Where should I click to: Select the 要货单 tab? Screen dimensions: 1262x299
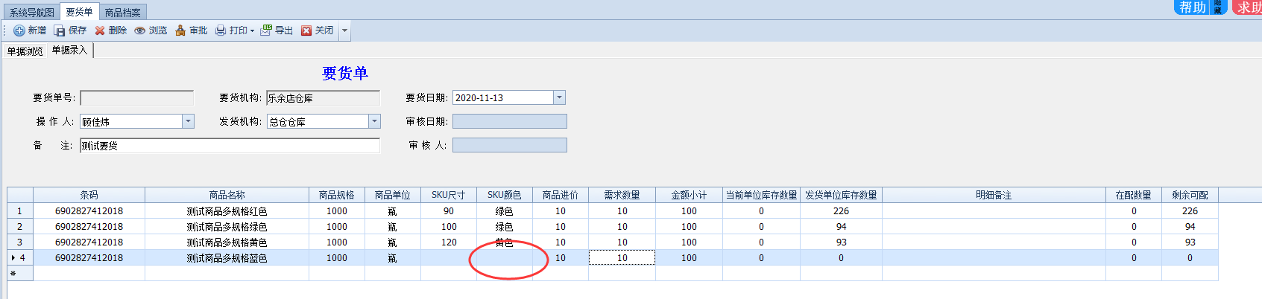(79, 12)
